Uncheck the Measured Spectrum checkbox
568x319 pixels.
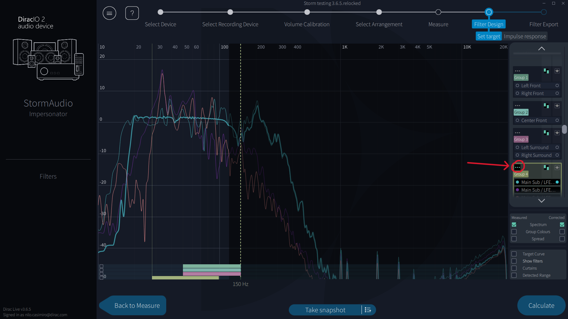tap(514, 224)
